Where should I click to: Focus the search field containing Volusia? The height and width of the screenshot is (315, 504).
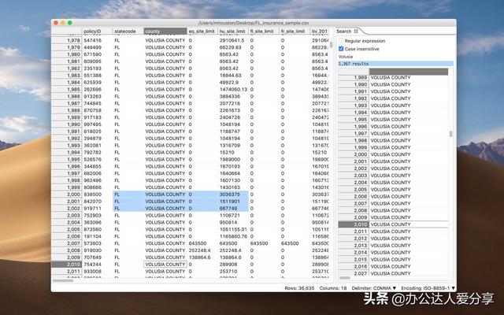point(395,56)
